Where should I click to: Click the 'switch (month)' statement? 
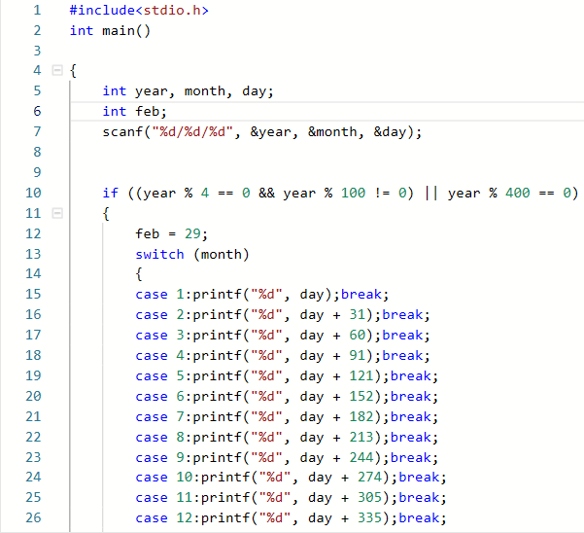tap(191, 254)
